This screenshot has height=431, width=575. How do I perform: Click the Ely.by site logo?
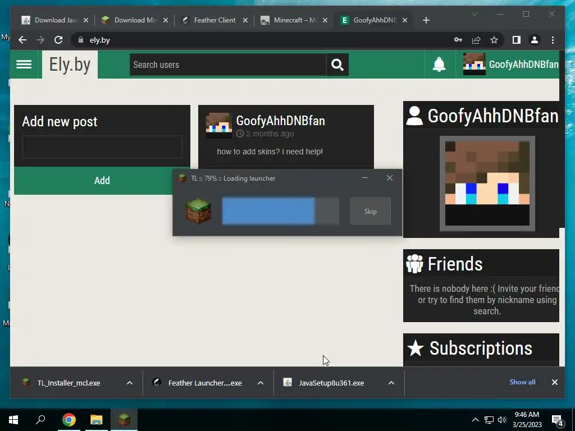point(70,65)
